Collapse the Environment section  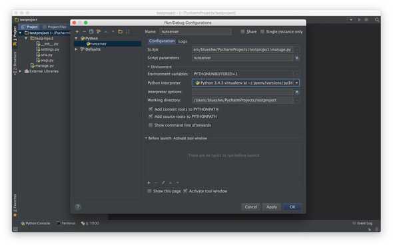pyautogui.click(x=149, y=67)
